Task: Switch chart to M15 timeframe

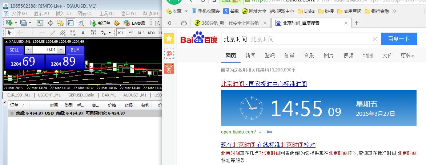Action: click(141, 33)
